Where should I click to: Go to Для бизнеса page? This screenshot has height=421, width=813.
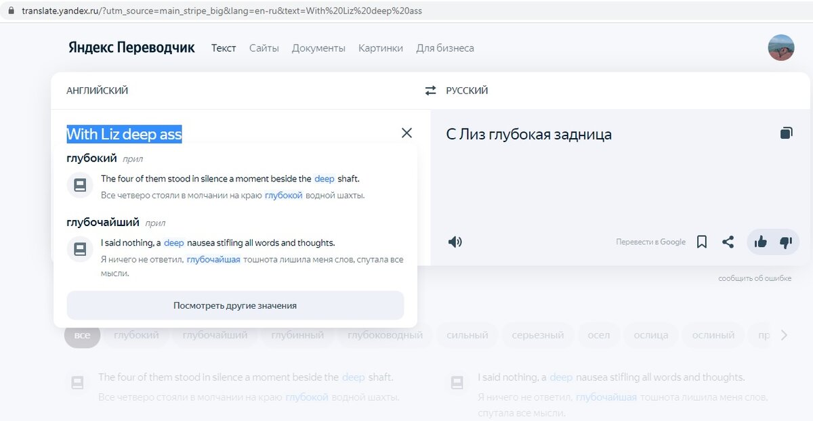[446, 48]
